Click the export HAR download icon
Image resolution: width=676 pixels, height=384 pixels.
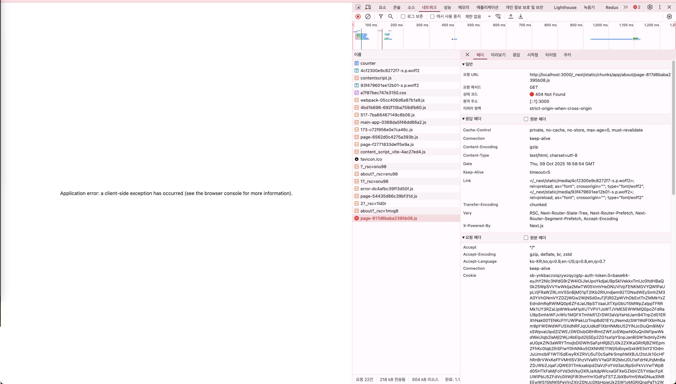coord(521,17)
